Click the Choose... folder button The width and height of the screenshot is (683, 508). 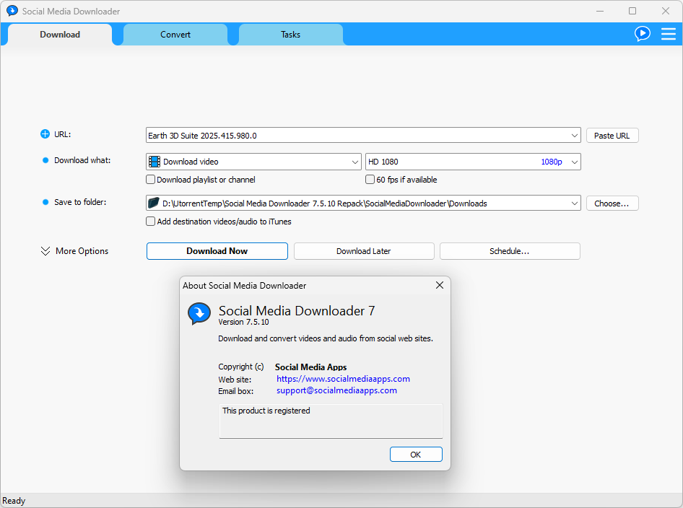coord(612,203)
